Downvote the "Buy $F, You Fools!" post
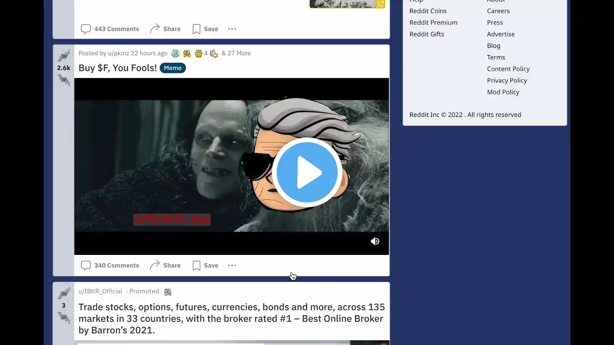Viewport: 614px width, 345px height. [x=64, y=80]
